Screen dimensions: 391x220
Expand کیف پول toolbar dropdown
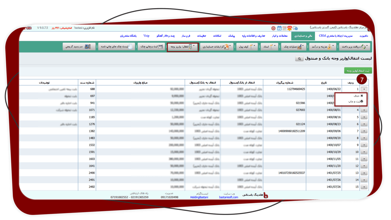(247, 47)
